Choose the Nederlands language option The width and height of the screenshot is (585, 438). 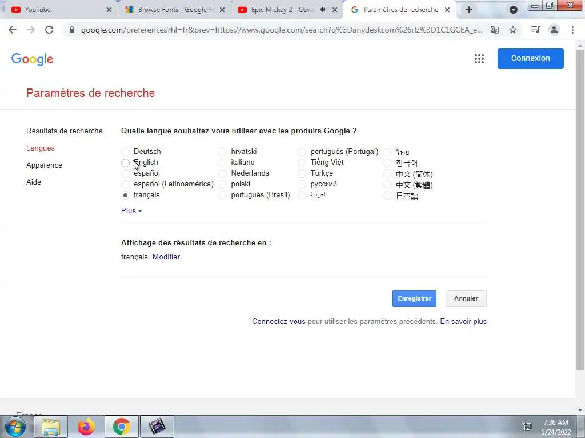(x=222, y=173)
